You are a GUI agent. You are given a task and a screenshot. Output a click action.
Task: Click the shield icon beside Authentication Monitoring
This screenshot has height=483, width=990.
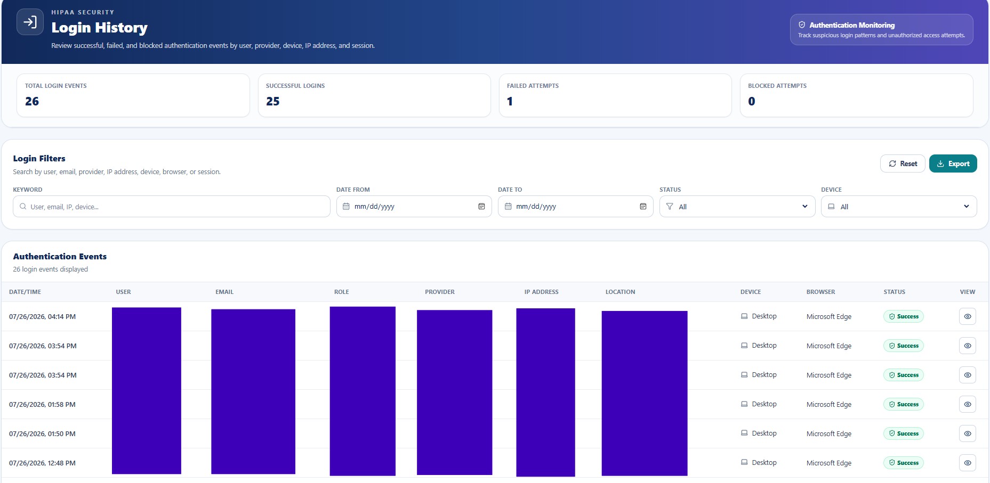point(802,24)
